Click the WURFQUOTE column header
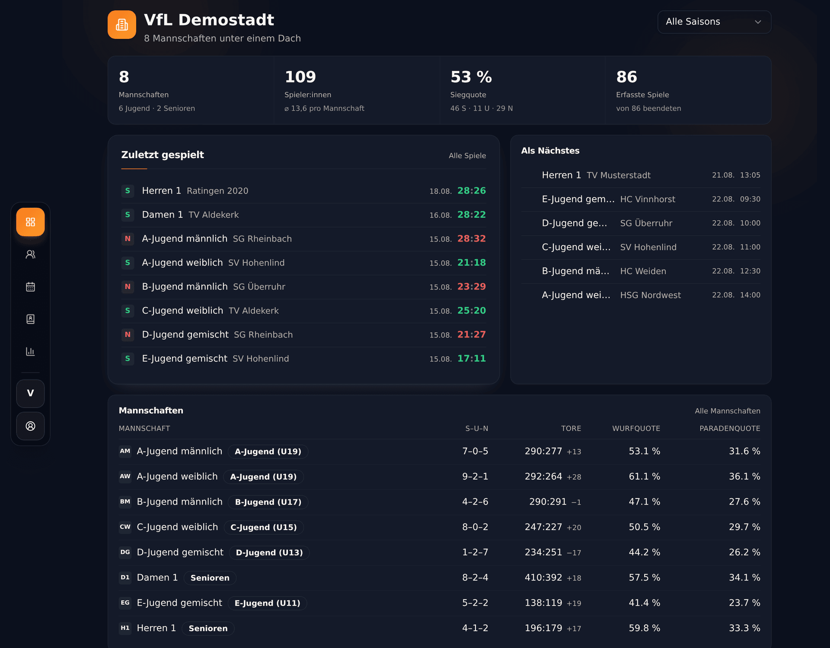Screen dimensions: 830x648 [x=636, y=429]
